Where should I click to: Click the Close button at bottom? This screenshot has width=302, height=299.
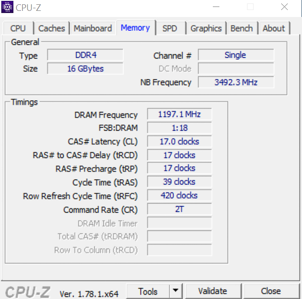click(271, 291)
